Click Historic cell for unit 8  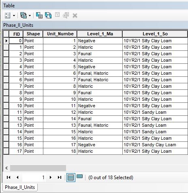(100, 86)
